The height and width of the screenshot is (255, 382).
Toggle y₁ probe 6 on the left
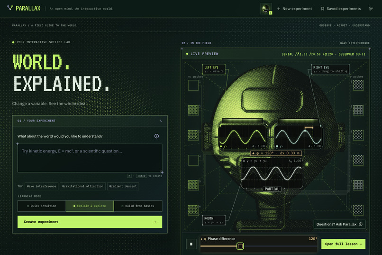pos(193,210)
